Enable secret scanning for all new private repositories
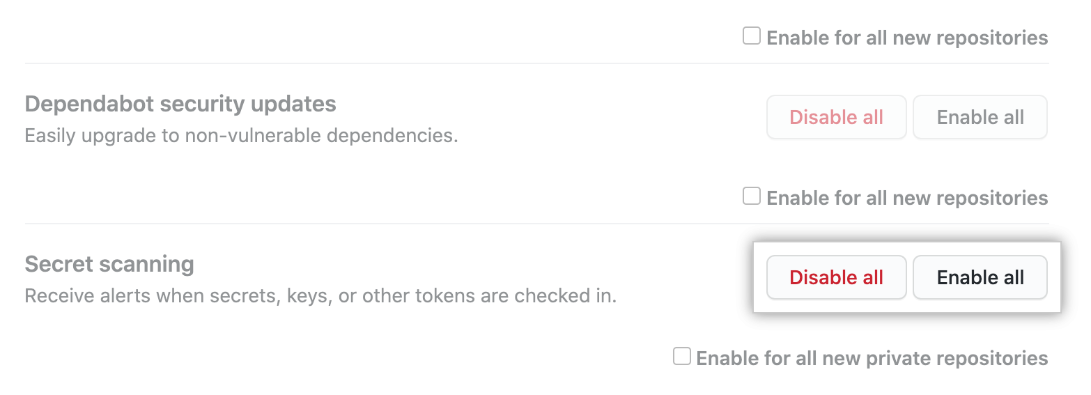Viewport: 1091px width, 395px height. (x=681, y=357)
